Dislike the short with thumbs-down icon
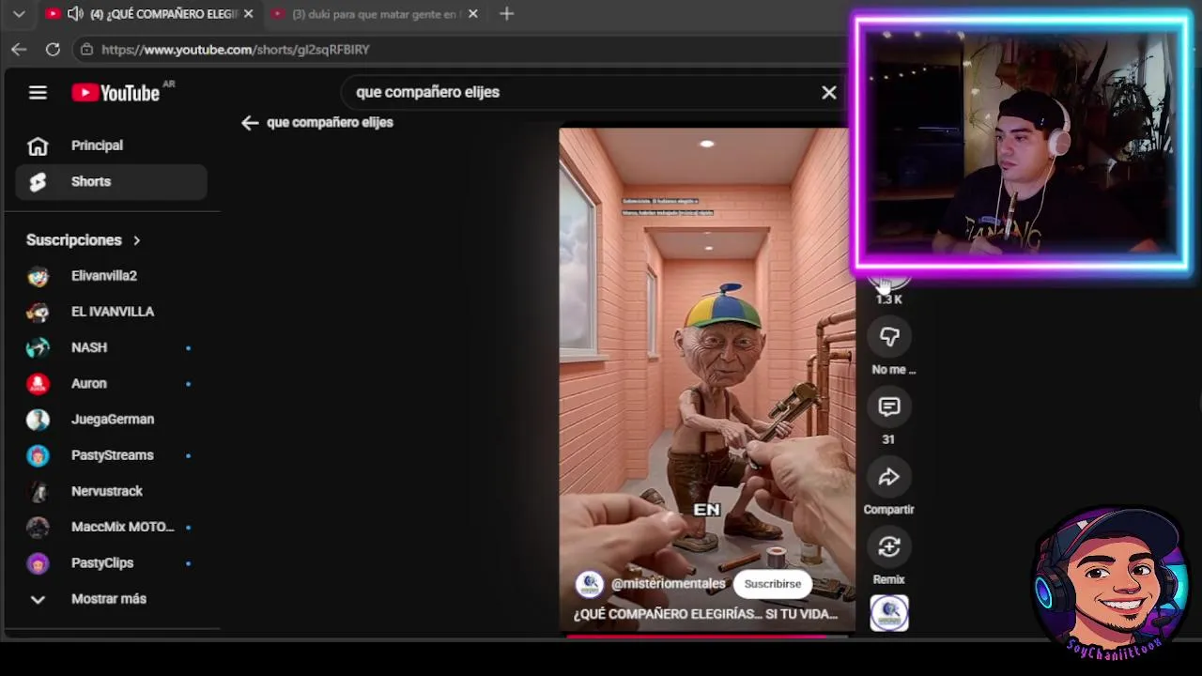Screen dimensions: 1202x676 click(x=889, y=337)
